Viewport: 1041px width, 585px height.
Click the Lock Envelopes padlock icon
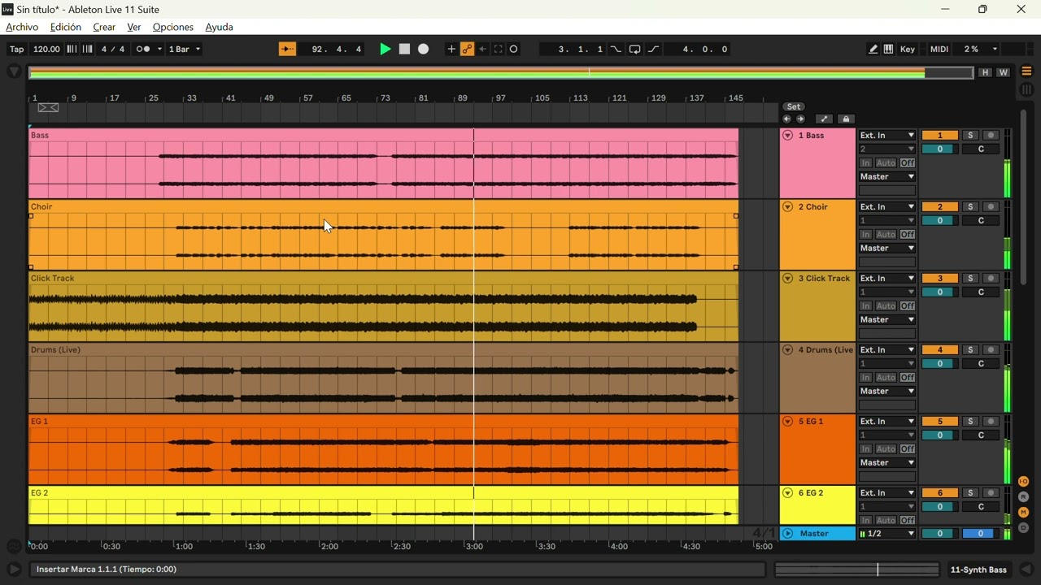(846, 119)
